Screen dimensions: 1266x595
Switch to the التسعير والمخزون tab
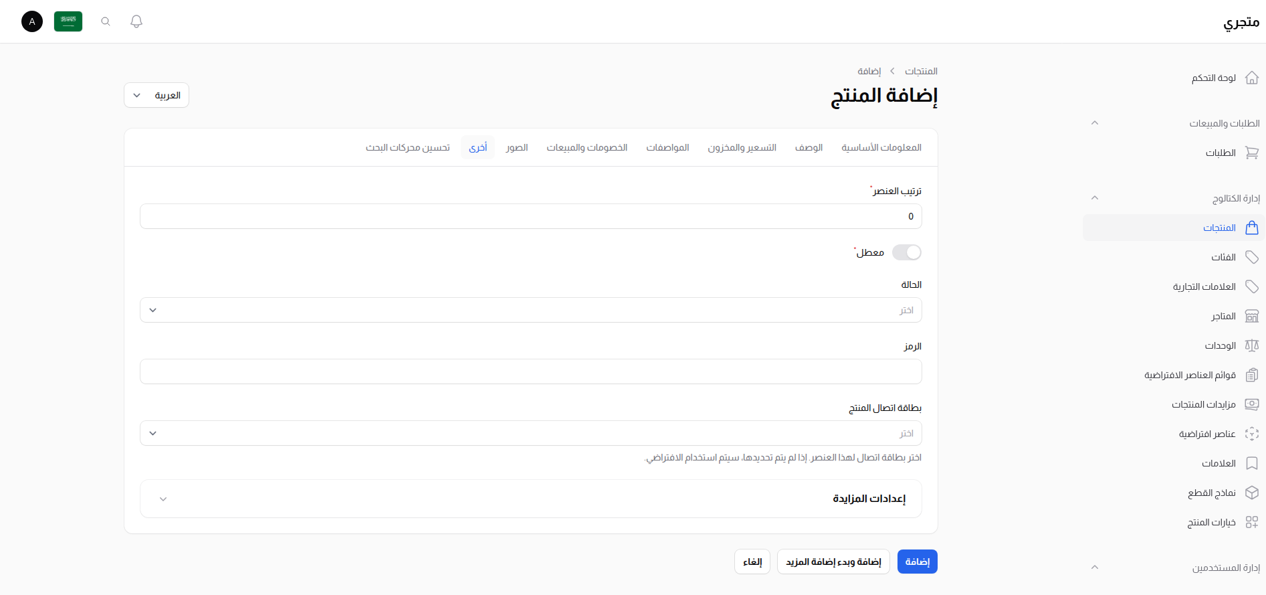point(742,147)
